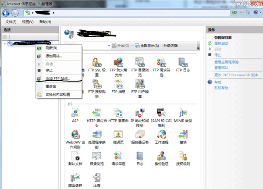
Task: Click 停止 in actions pane
Action: coord(218,55)
